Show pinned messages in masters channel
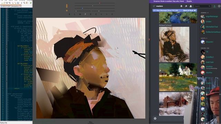221x124 pixels. coord(186,6)
